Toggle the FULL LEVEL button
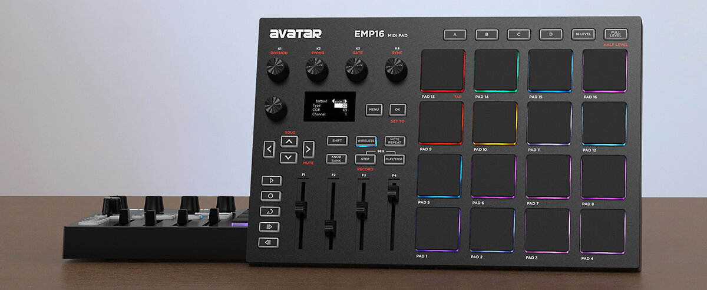Image resolution: width=707 pixels, height=290 pixels. pyautogui.click(x=616, y=34)
